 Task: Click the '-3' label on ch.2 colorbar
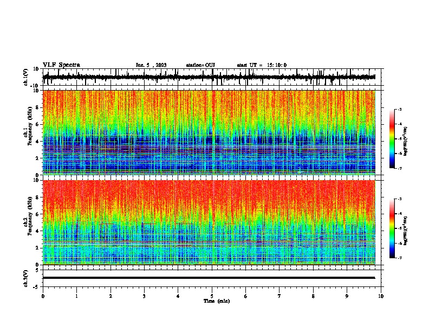point(399,199)
